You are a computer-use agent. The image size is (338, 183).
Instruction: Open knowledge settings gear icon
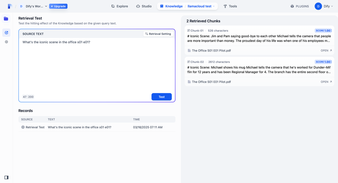6,42
